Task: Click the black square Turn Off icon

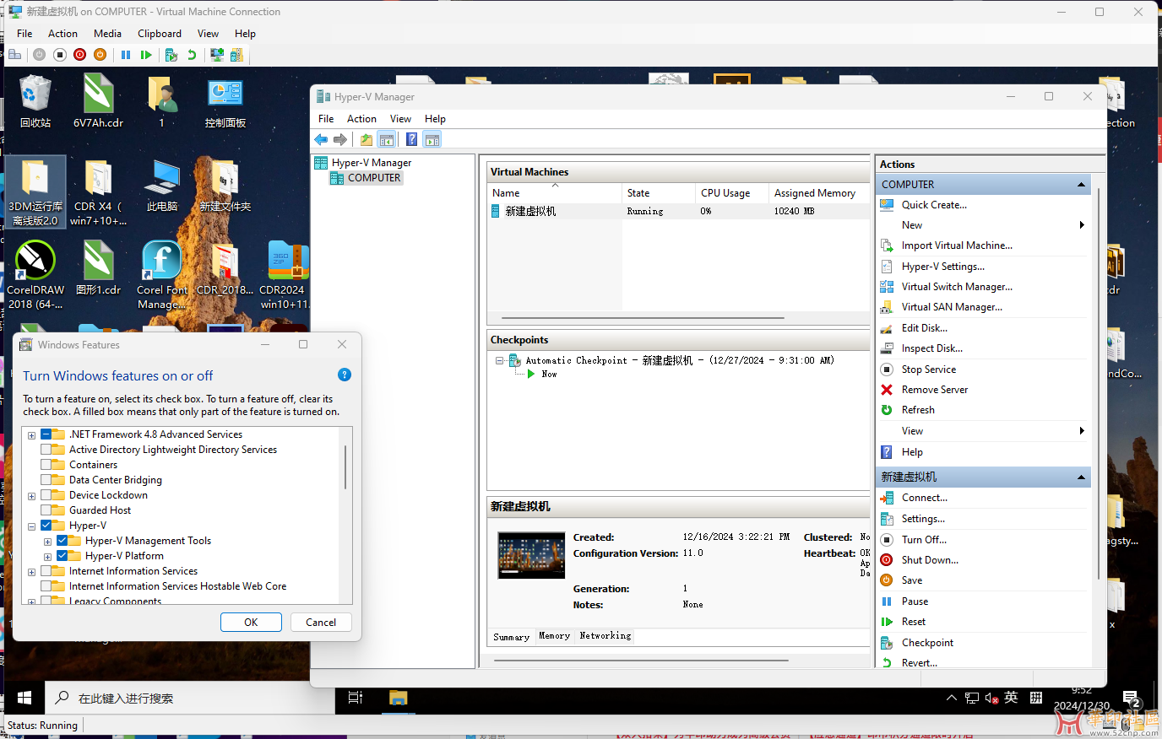Action: tap(59, 55)
